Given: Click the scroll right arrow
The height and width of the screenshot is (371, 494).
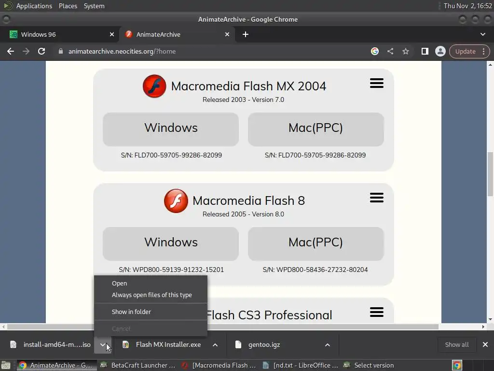Looking at the screenshot, I should tap(483, 327).
